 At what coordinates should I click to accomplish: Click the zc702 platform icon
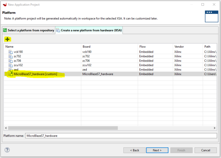[11, 56]
